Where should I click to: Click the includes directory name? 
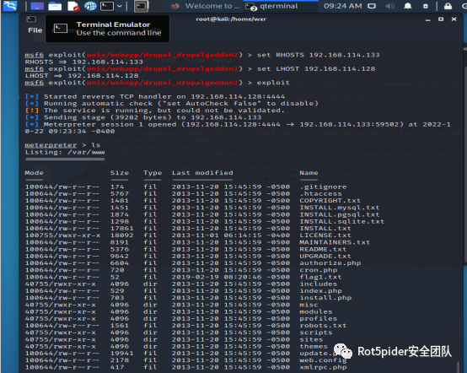[318, 284]
